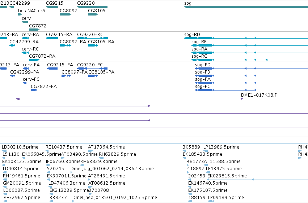Select the CG8105-PA protein glyph
This screenshot has height=203, width=308.
[x=93, y=76]
